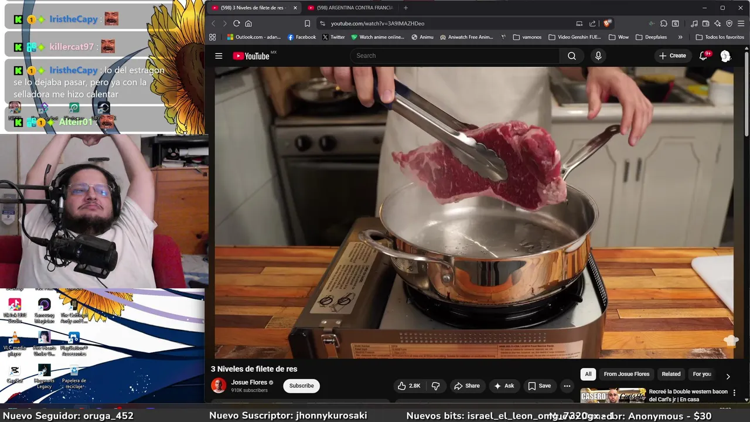Dislike the video with thumbs-down
Screen dimensions: 750x422
point(435,386)
